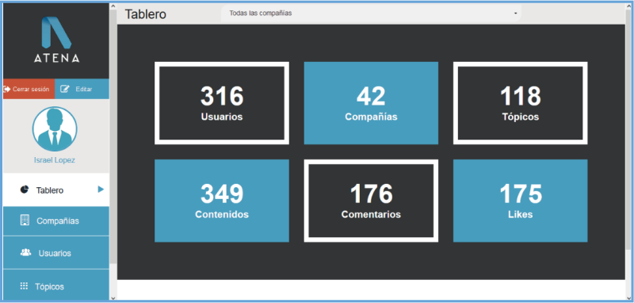Select Usuarios in the sidebar menu

click(56, 253)
